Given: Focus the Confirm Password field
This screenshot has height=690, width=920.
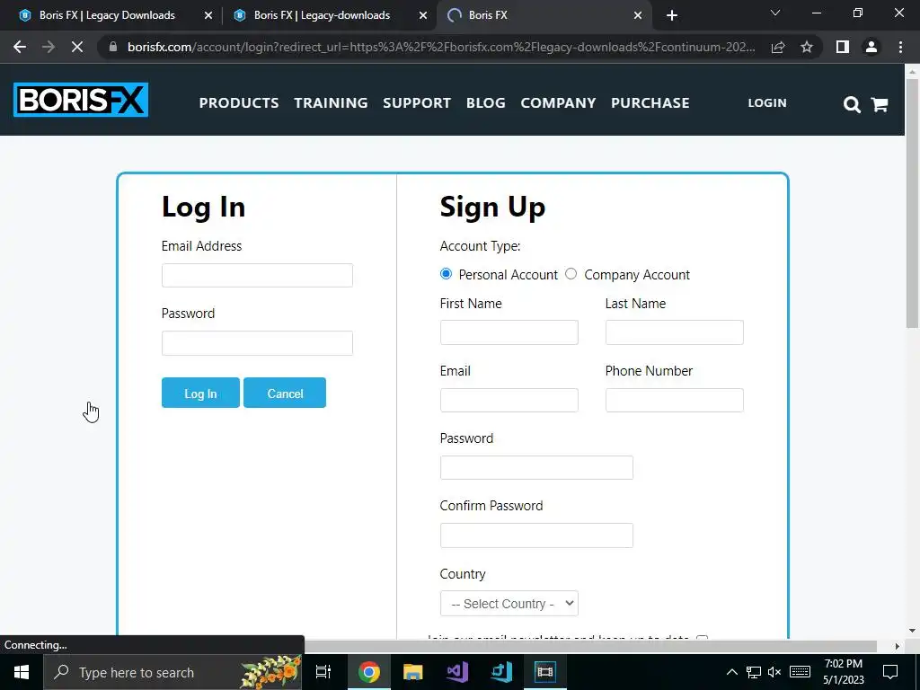Looking at the screenshot, I should [536, 535].
